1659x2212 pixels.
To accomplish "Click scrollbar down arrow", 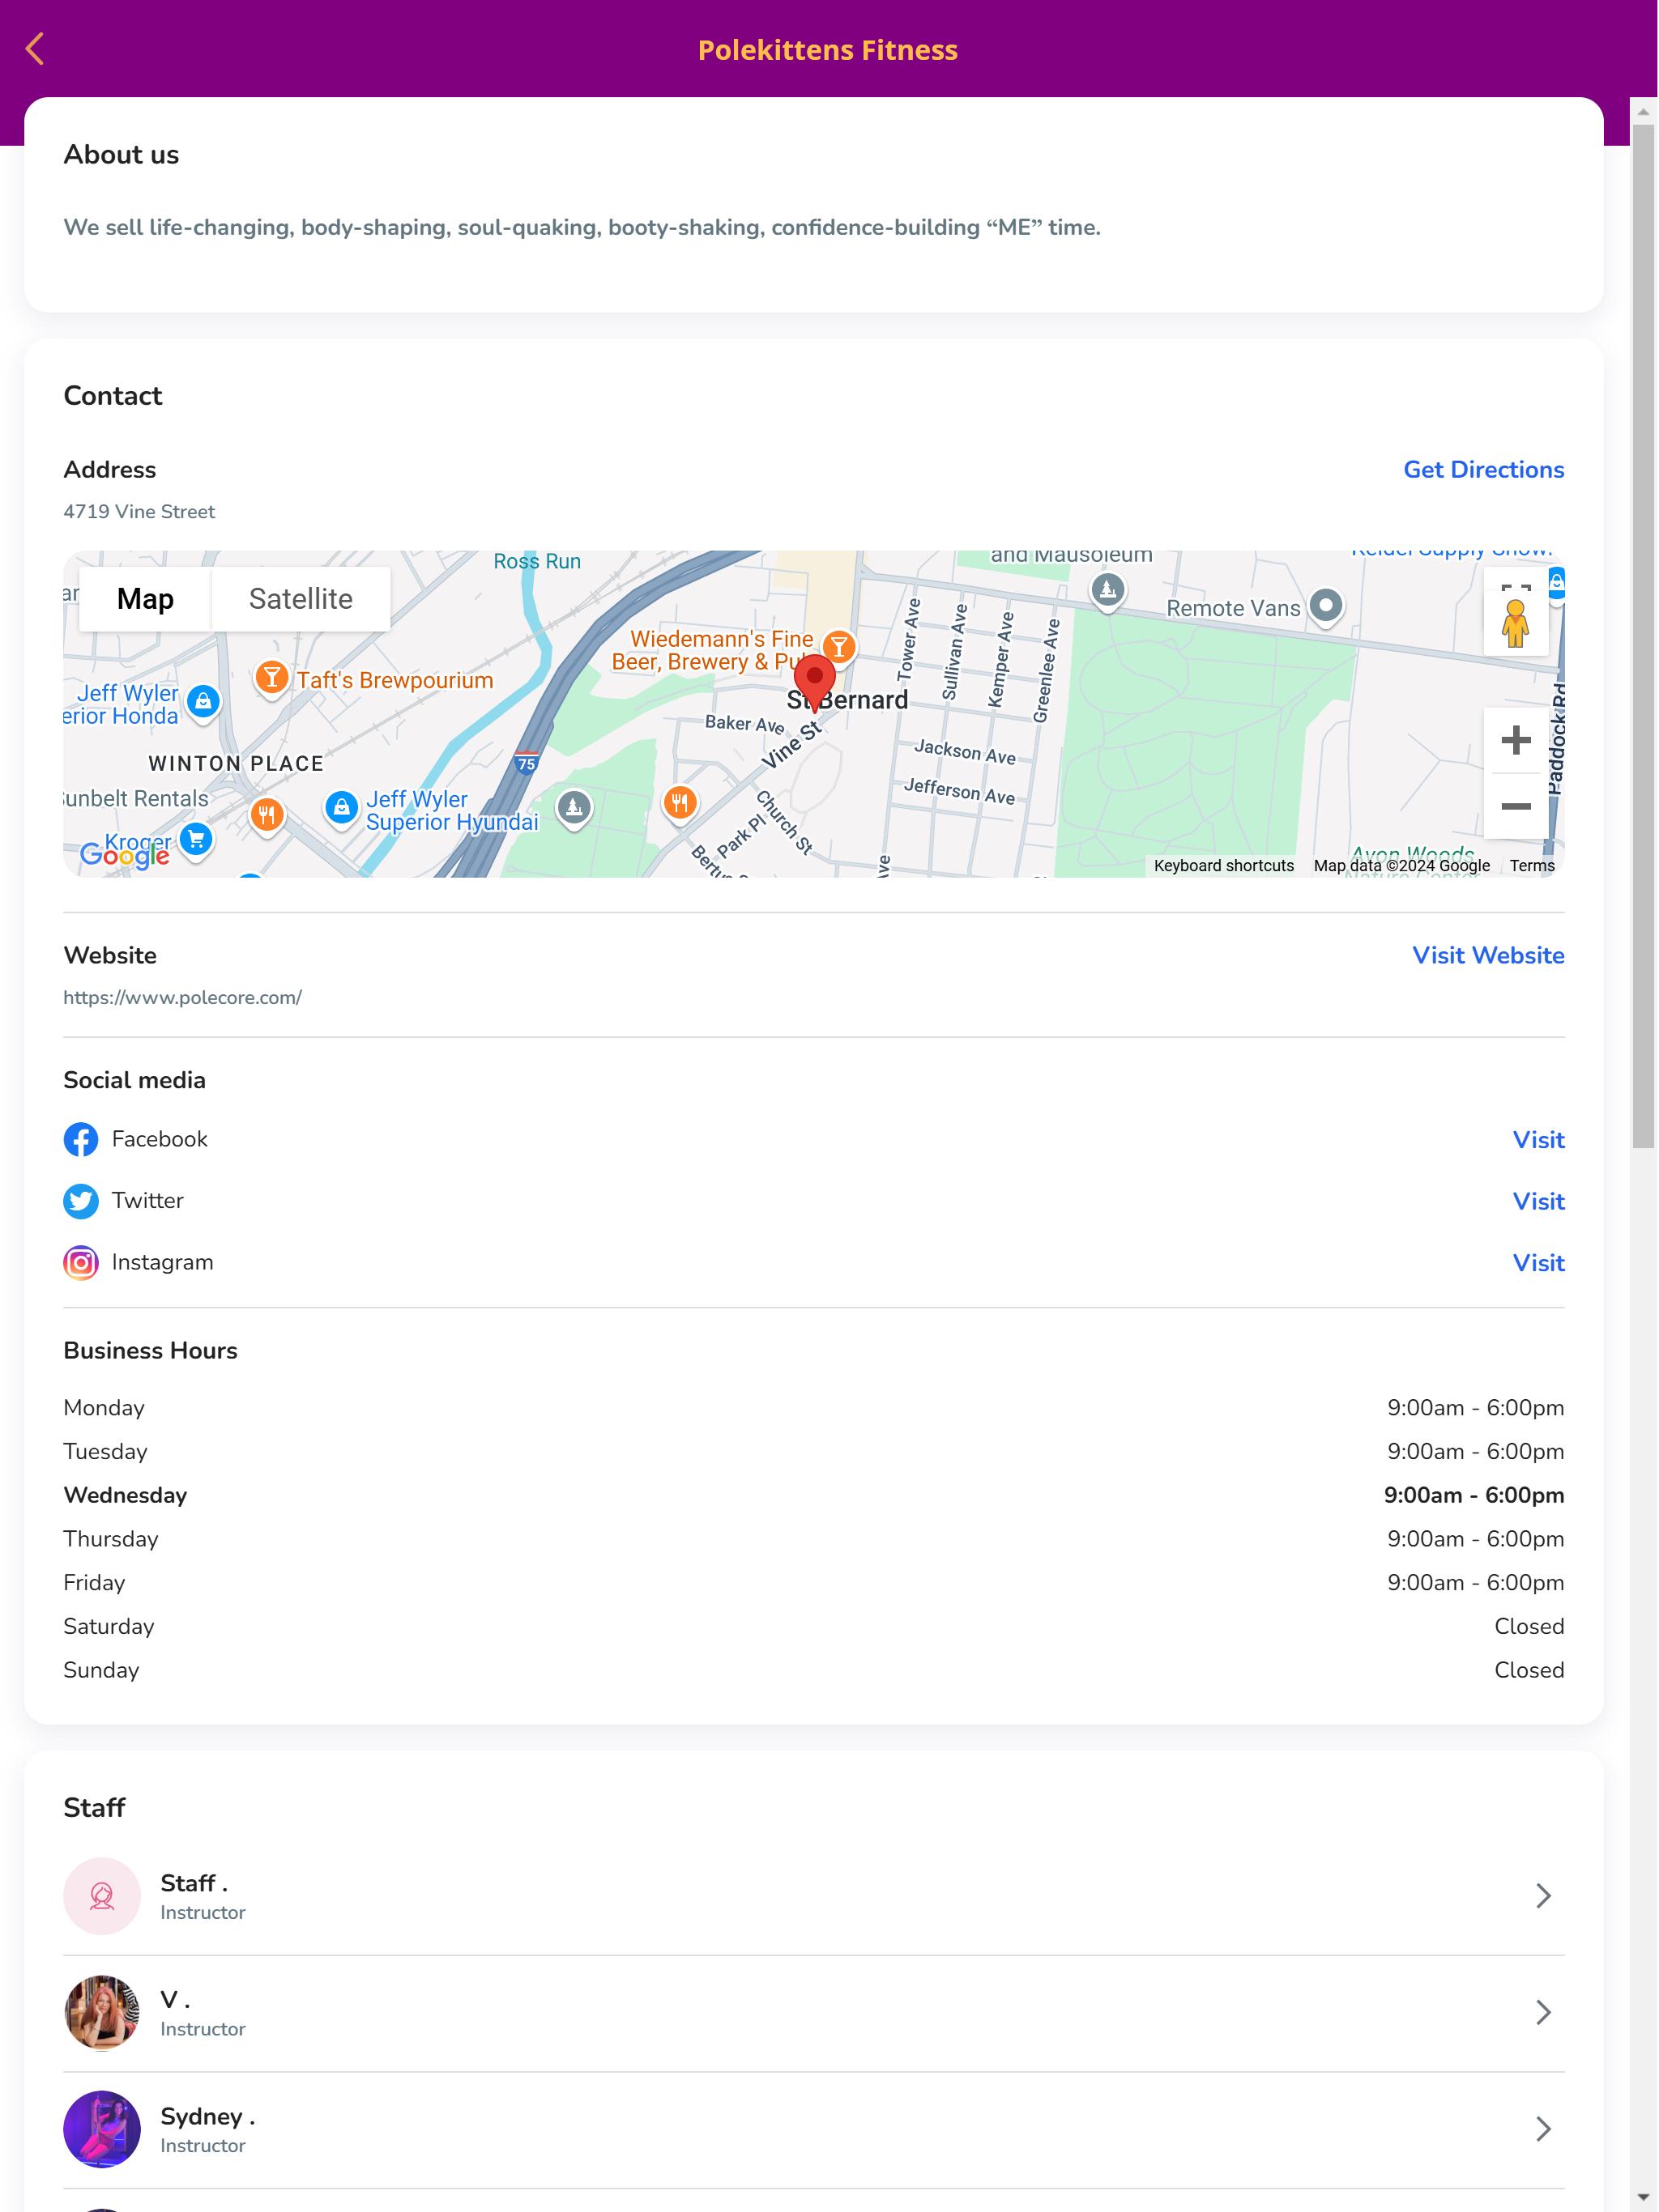I will pos(1643,2198).
